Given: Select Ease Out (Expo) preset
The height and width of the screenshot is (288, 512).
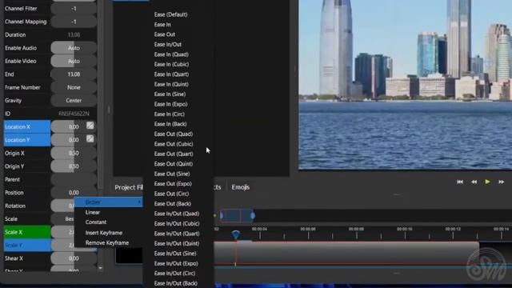Looking at the screenshot, I should pos(173,184).
